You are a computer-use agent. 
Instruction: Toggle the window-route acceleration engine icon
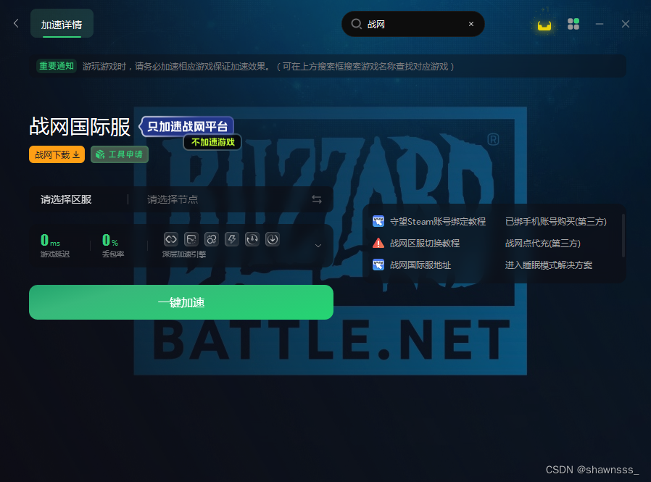(x=191, y=239)
